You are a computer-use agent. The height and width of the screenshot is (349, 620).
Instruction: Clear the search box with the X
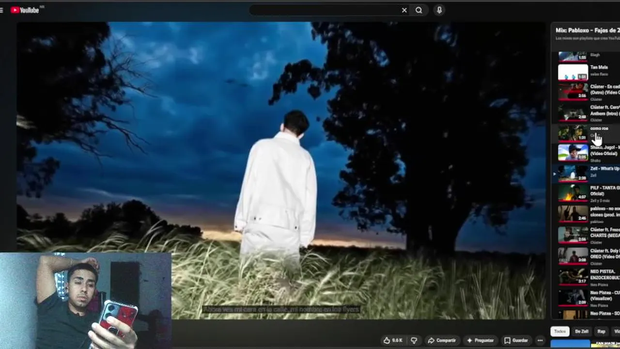tap(404, 10)
